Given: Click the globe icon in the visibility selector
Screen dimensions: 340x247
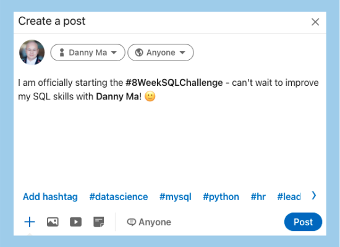Looking at the screenshot, I should (x=139, y=52).
